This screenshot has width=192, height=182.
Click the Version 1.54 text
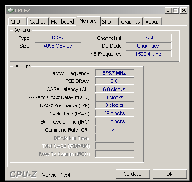click(56, 175)
